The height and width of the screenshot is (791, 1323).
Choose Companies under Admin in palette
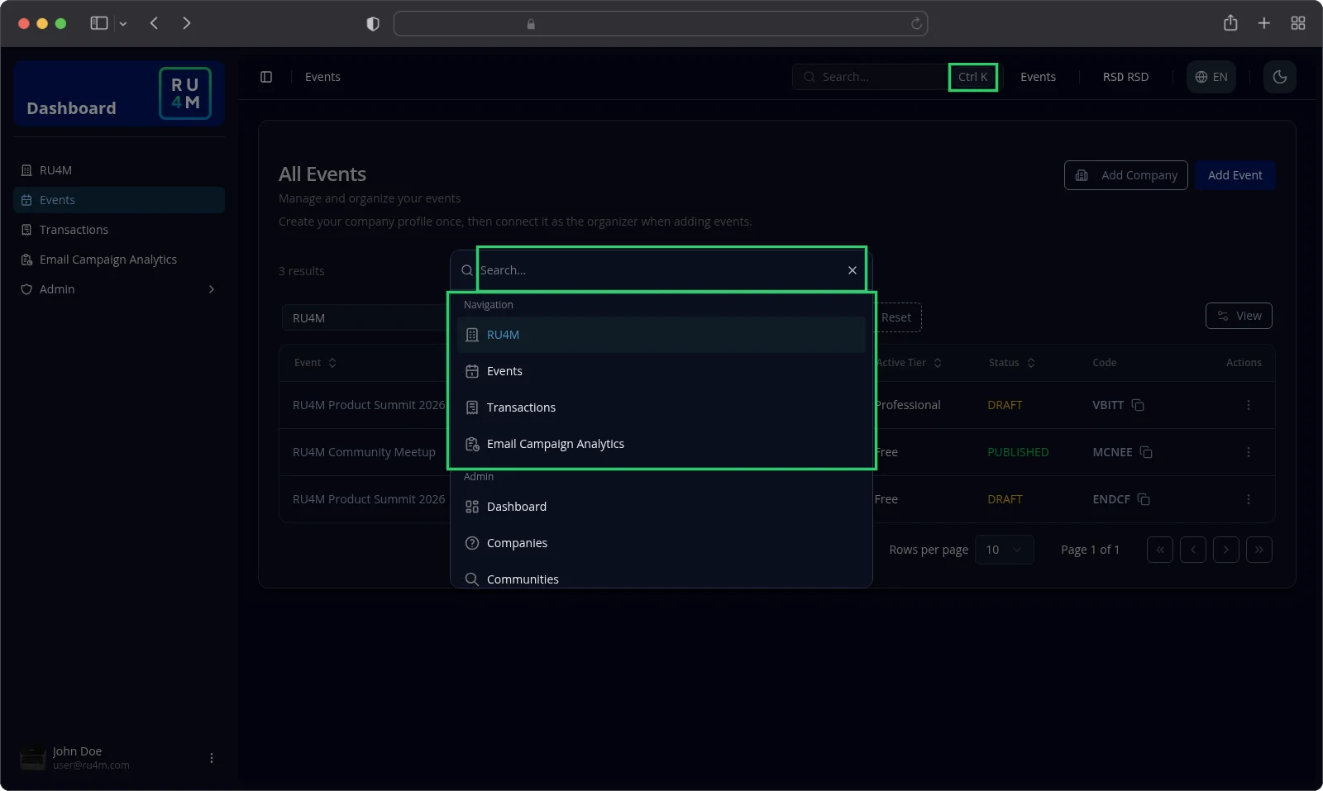[x=661, y=543]
